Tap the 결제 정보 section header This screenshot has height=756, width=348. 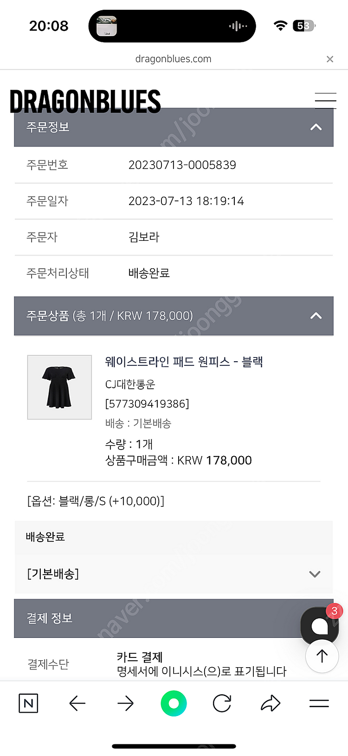click(158, 618)
